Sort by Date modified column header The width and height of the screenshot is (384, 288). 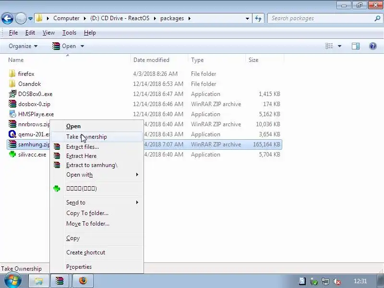point(151,60)
